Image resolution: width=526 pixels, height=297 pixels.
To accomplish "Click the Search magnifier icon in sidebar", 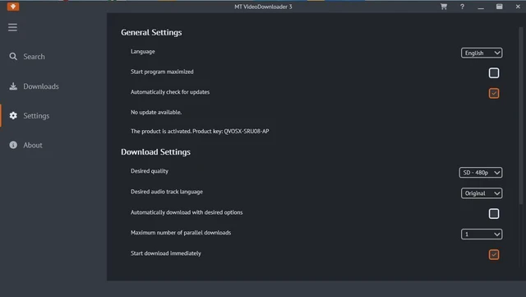I will tap(13, 57).
